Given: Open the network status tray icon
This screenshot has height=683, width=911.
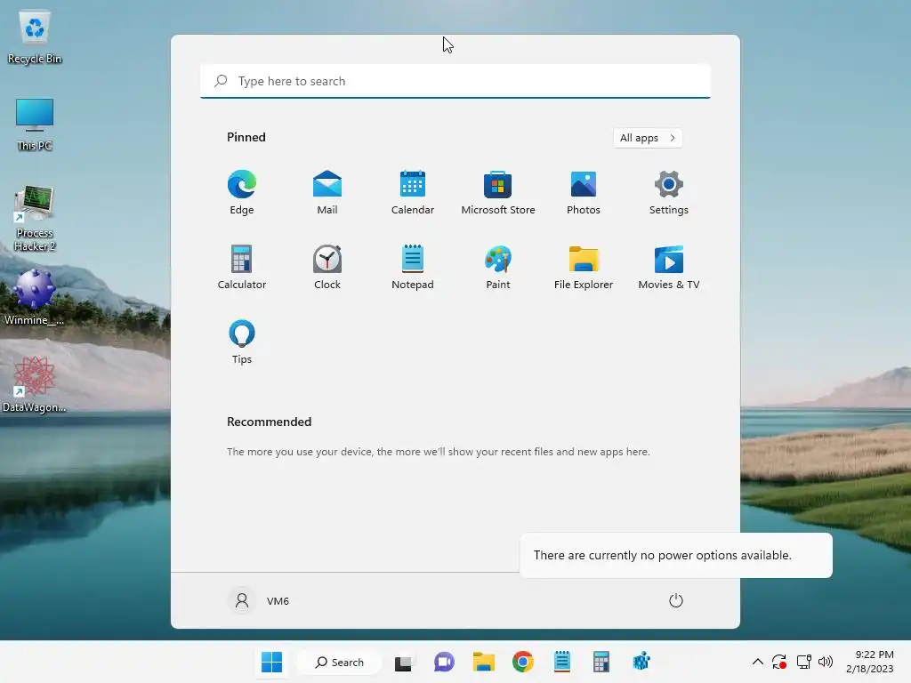Looking at the screenshot, I should tap(803, 662).
